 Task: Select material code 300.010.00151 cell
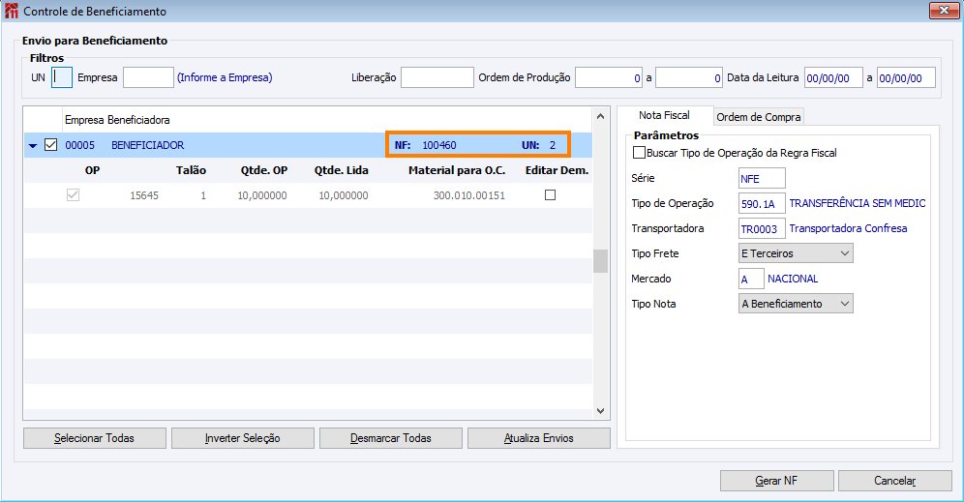469,195
